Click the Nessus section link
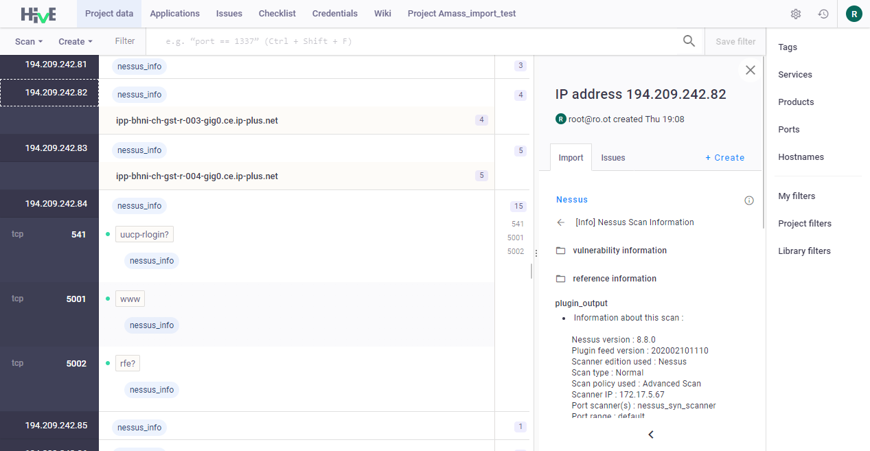The height and width of the screenshot is (451, 870). coord(572,200)
